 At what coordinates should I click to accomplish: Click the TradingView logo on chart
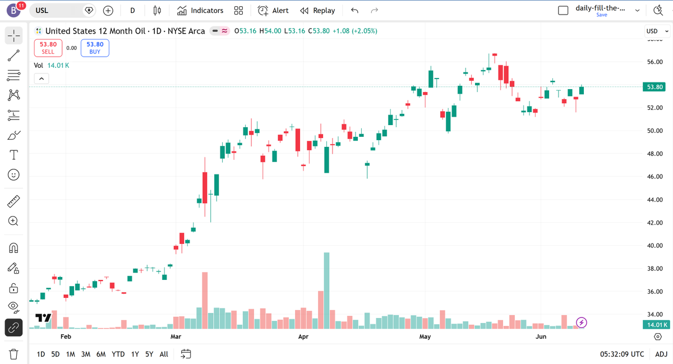(x=43, y=318)
